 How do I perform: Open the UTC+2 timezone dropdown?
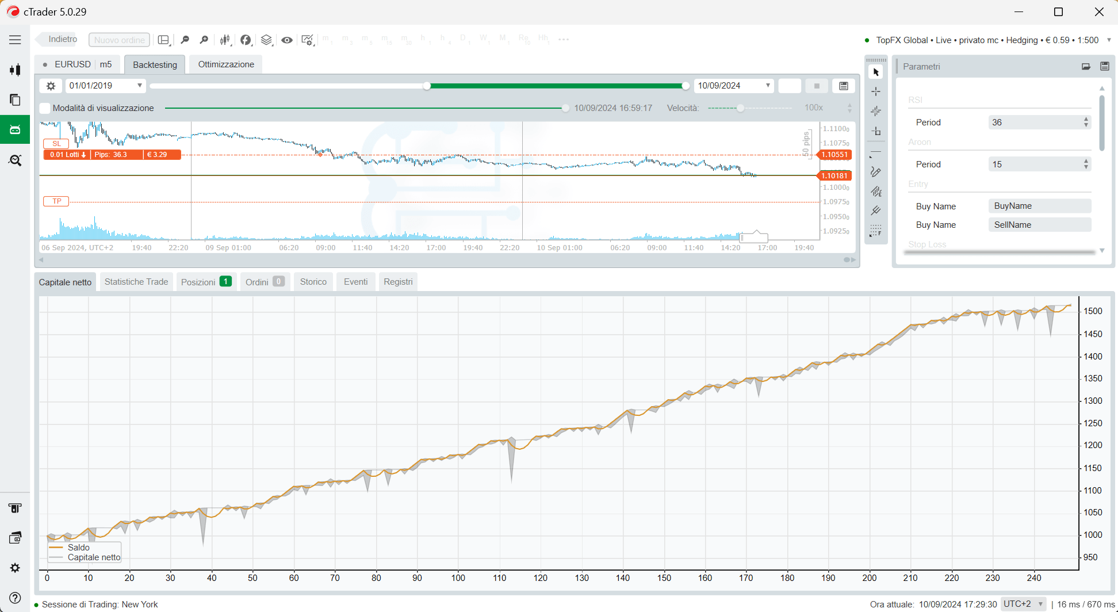tap(1023, 604)
